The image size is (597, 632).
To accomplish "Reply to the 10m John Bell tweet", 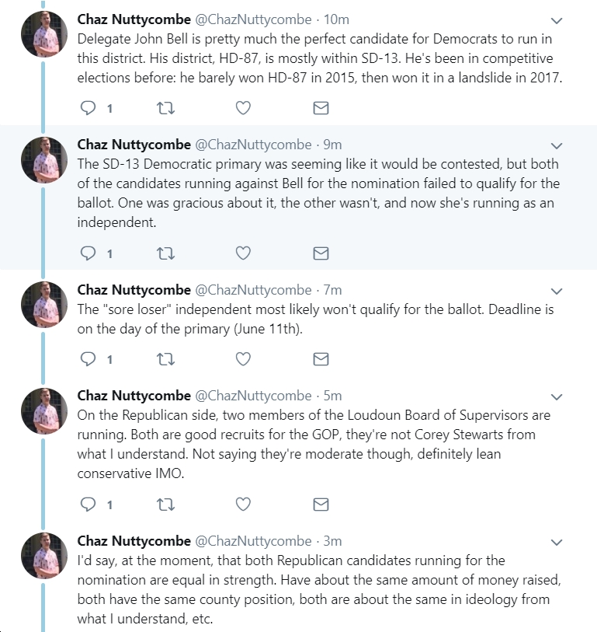I will click(x=88, y=108).
